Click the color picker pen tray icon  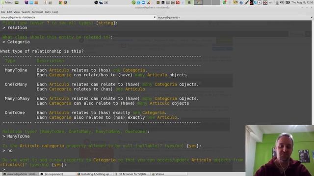[x=246, y=2]
